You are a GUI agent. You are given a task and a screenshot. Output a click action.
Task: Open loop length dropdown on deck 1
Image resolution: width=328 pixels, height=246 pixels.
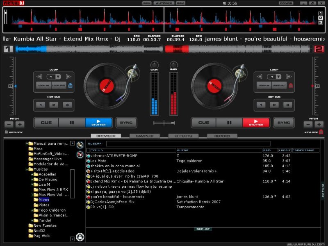pyautogui.click(x=58, y=77)
